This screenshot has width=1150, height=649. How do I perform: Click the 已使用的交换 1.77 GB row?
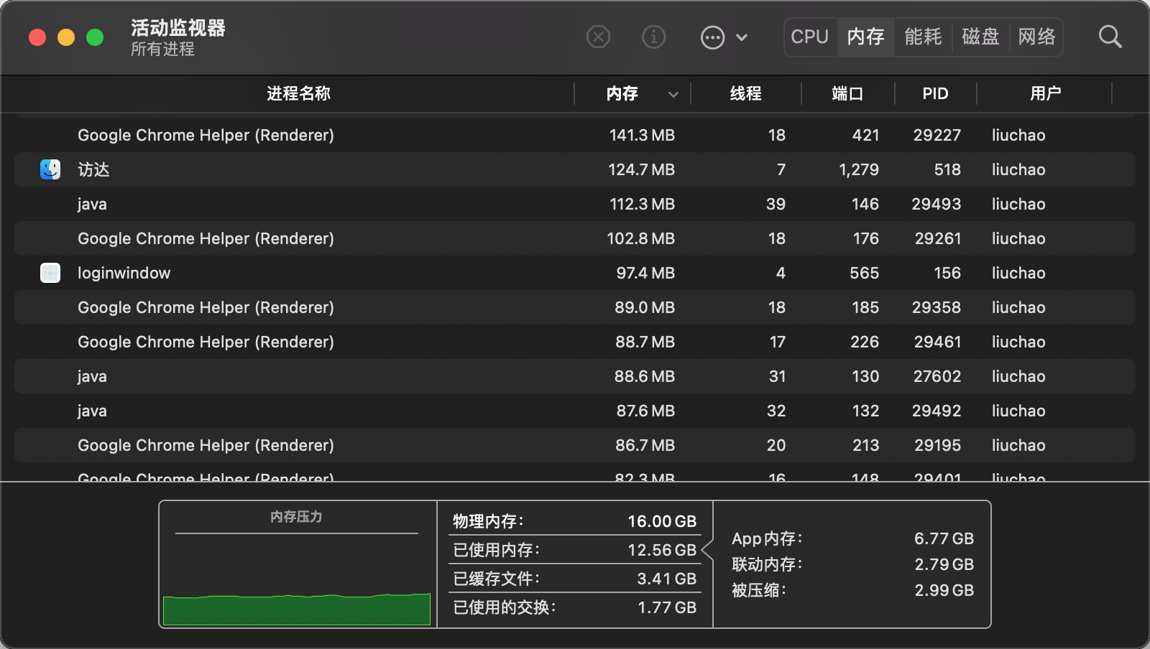point(575,607)
